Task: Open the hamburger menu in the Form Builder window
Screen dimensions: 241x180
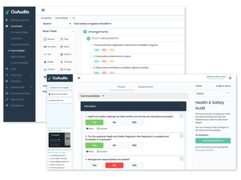Action: click(43, 10)
